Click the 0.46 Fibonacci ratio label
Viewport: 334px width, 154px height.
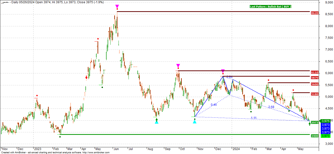tap(214, 105)
